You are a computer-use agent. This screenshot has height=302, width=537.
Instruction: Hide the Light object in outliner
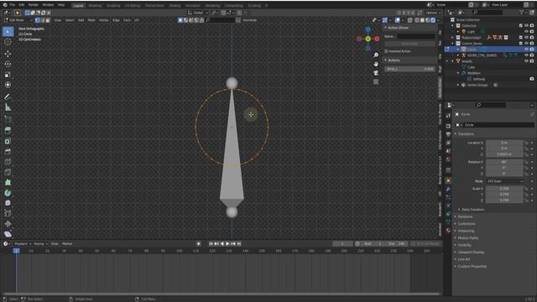point(526,32)
